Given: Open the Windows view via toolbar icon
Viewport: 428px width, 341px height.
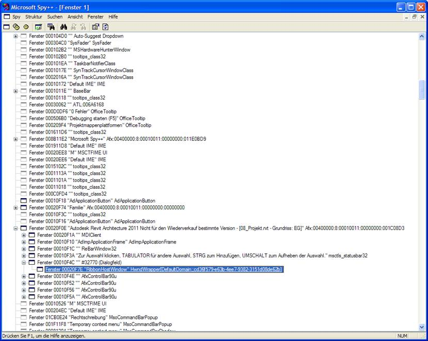Looking at the screenshot, I should [x=6, y=26].
